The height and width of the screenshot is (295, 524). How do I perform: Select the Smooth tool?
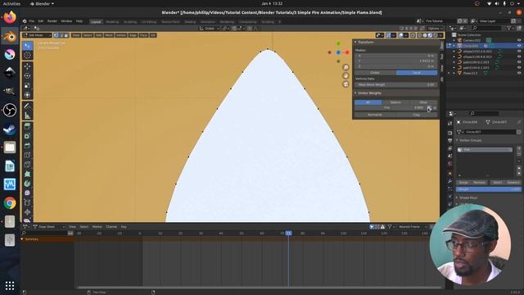click(27, 193)
